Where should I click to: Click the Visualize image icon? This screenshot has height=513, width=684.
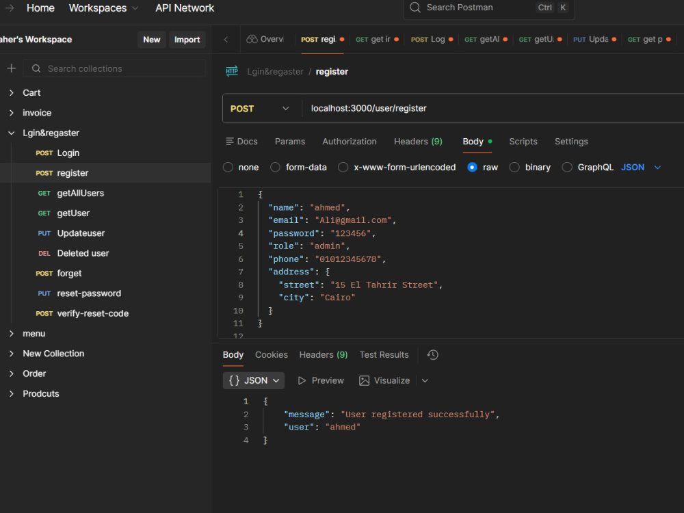click(364, 380)
